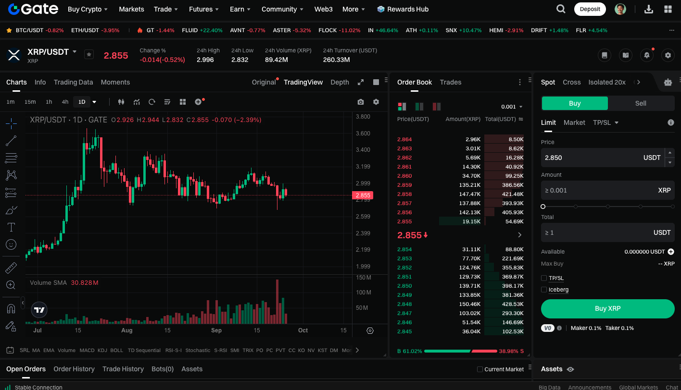Toggle lock all drawings
Screen dimensions: 681x390
coord(11,326)
